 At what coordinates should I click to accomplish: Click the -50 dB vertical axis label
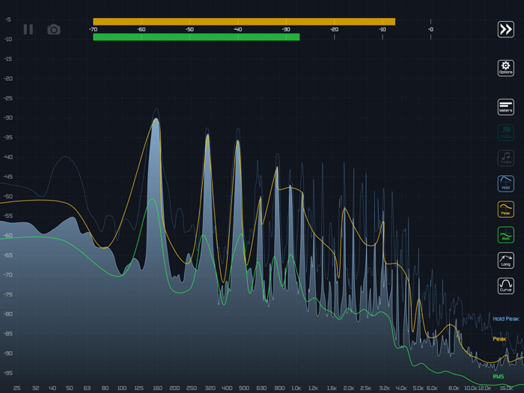[x=8, y=197]
